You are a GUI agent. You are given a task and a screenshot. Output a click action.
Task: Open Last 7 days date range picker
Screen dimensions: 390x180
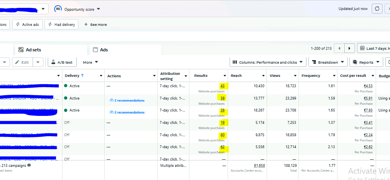374,48
